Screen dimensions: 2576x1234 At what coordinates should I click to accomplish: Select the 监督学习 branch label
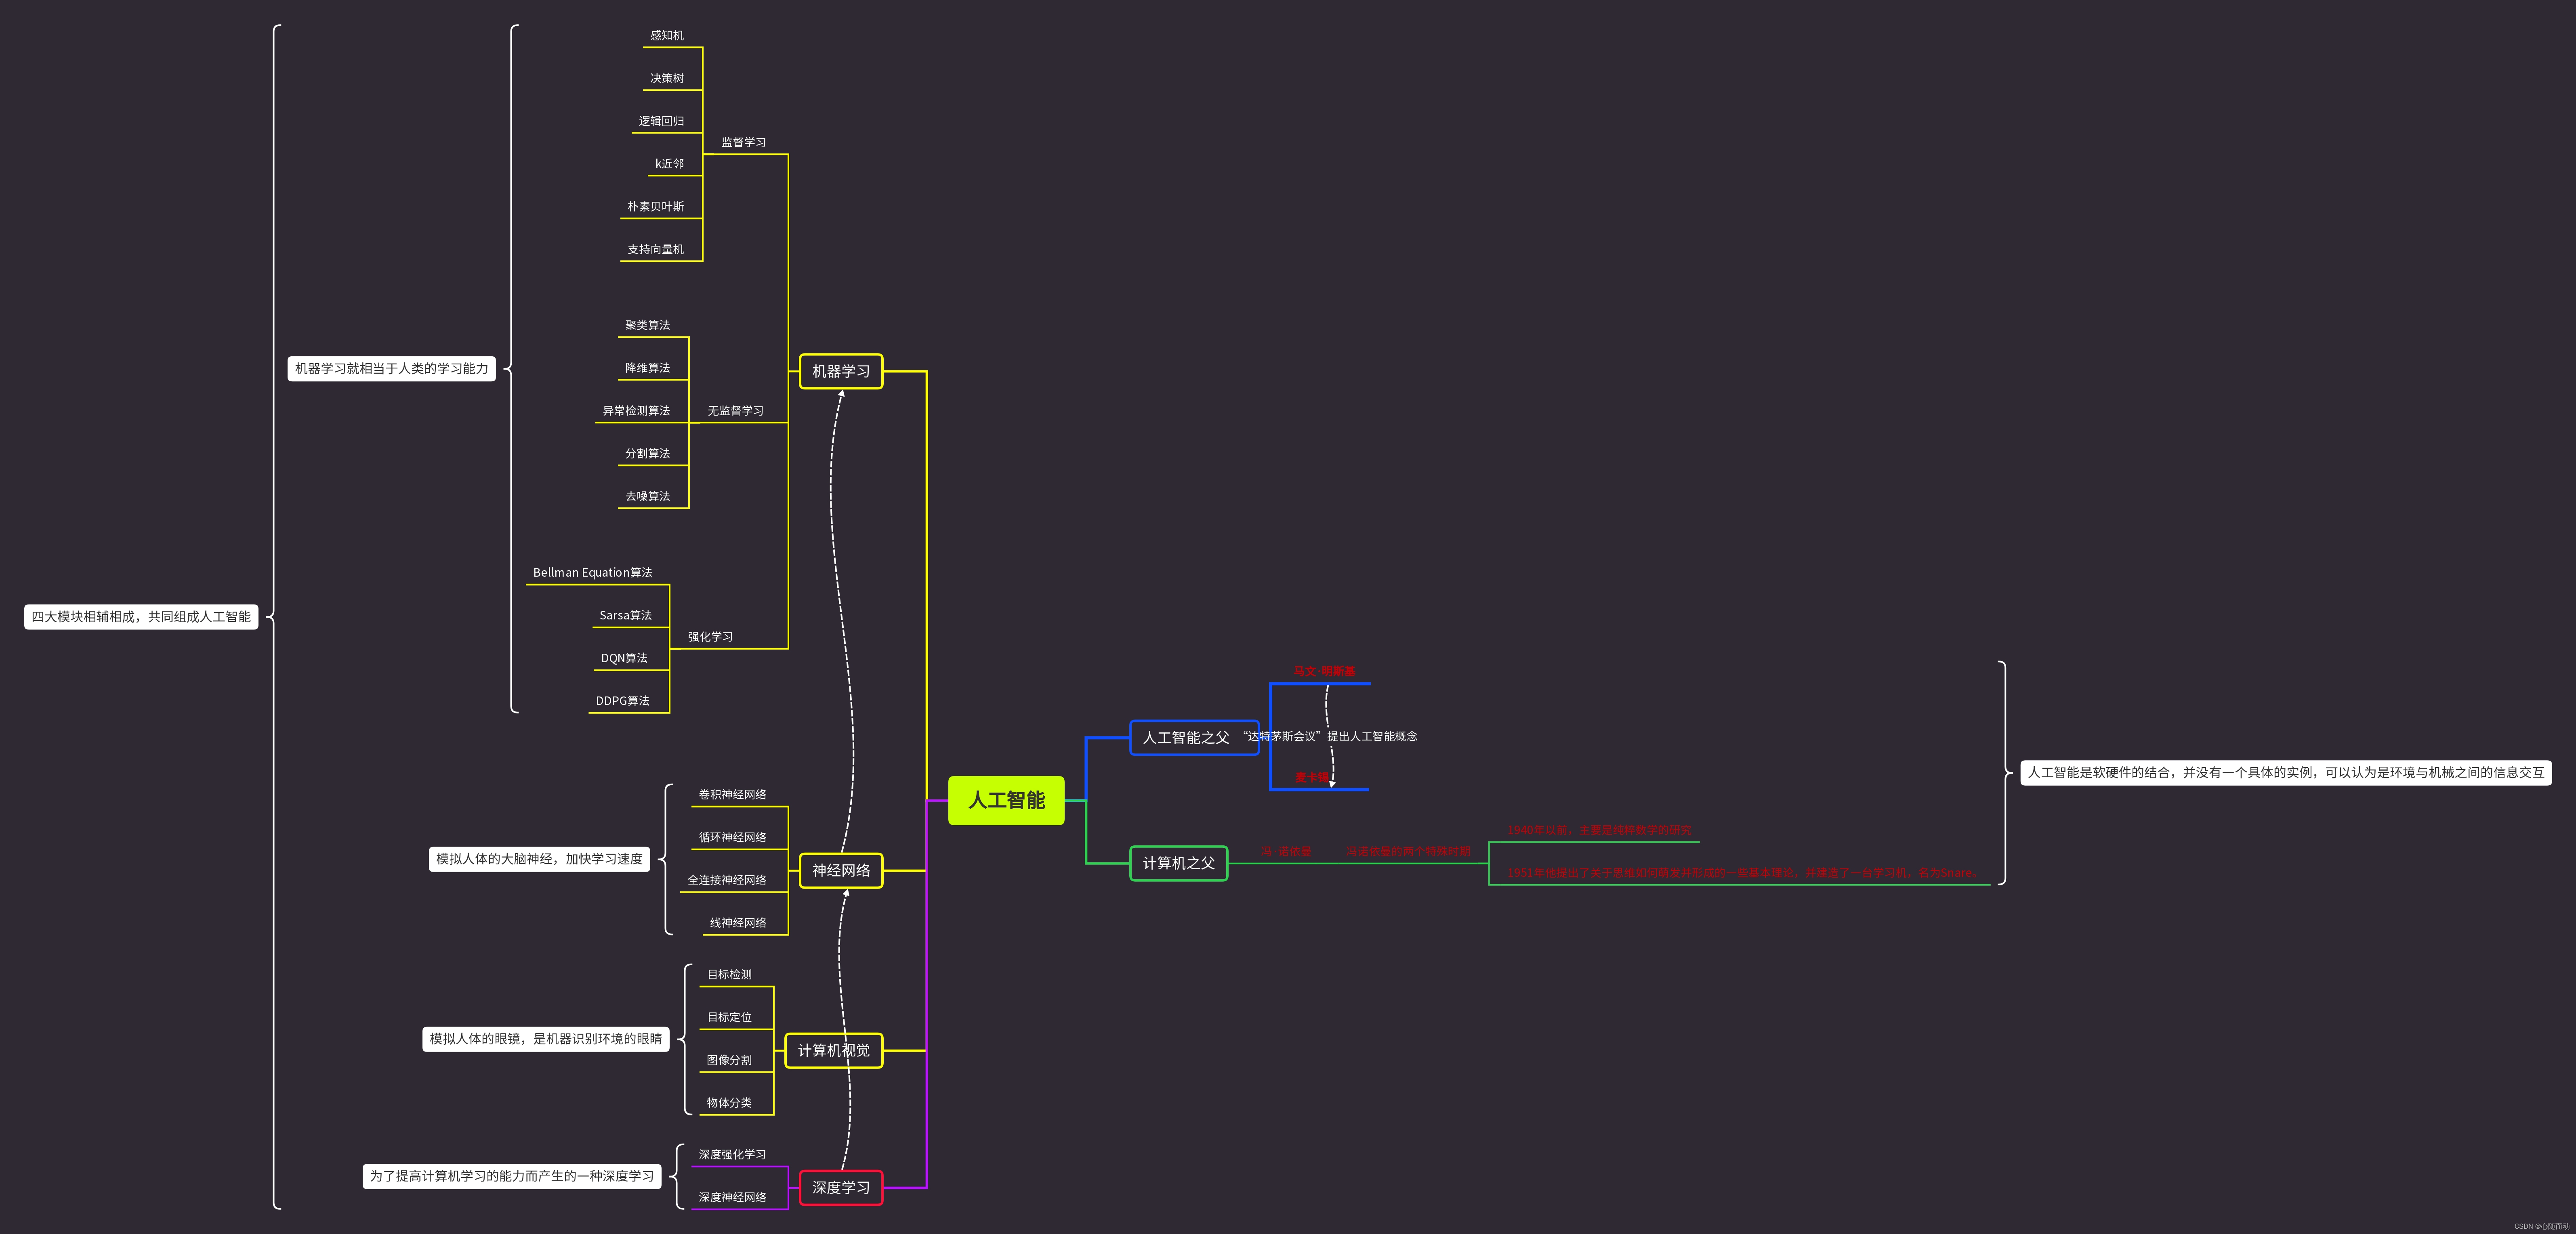click(x=743, y=143)
